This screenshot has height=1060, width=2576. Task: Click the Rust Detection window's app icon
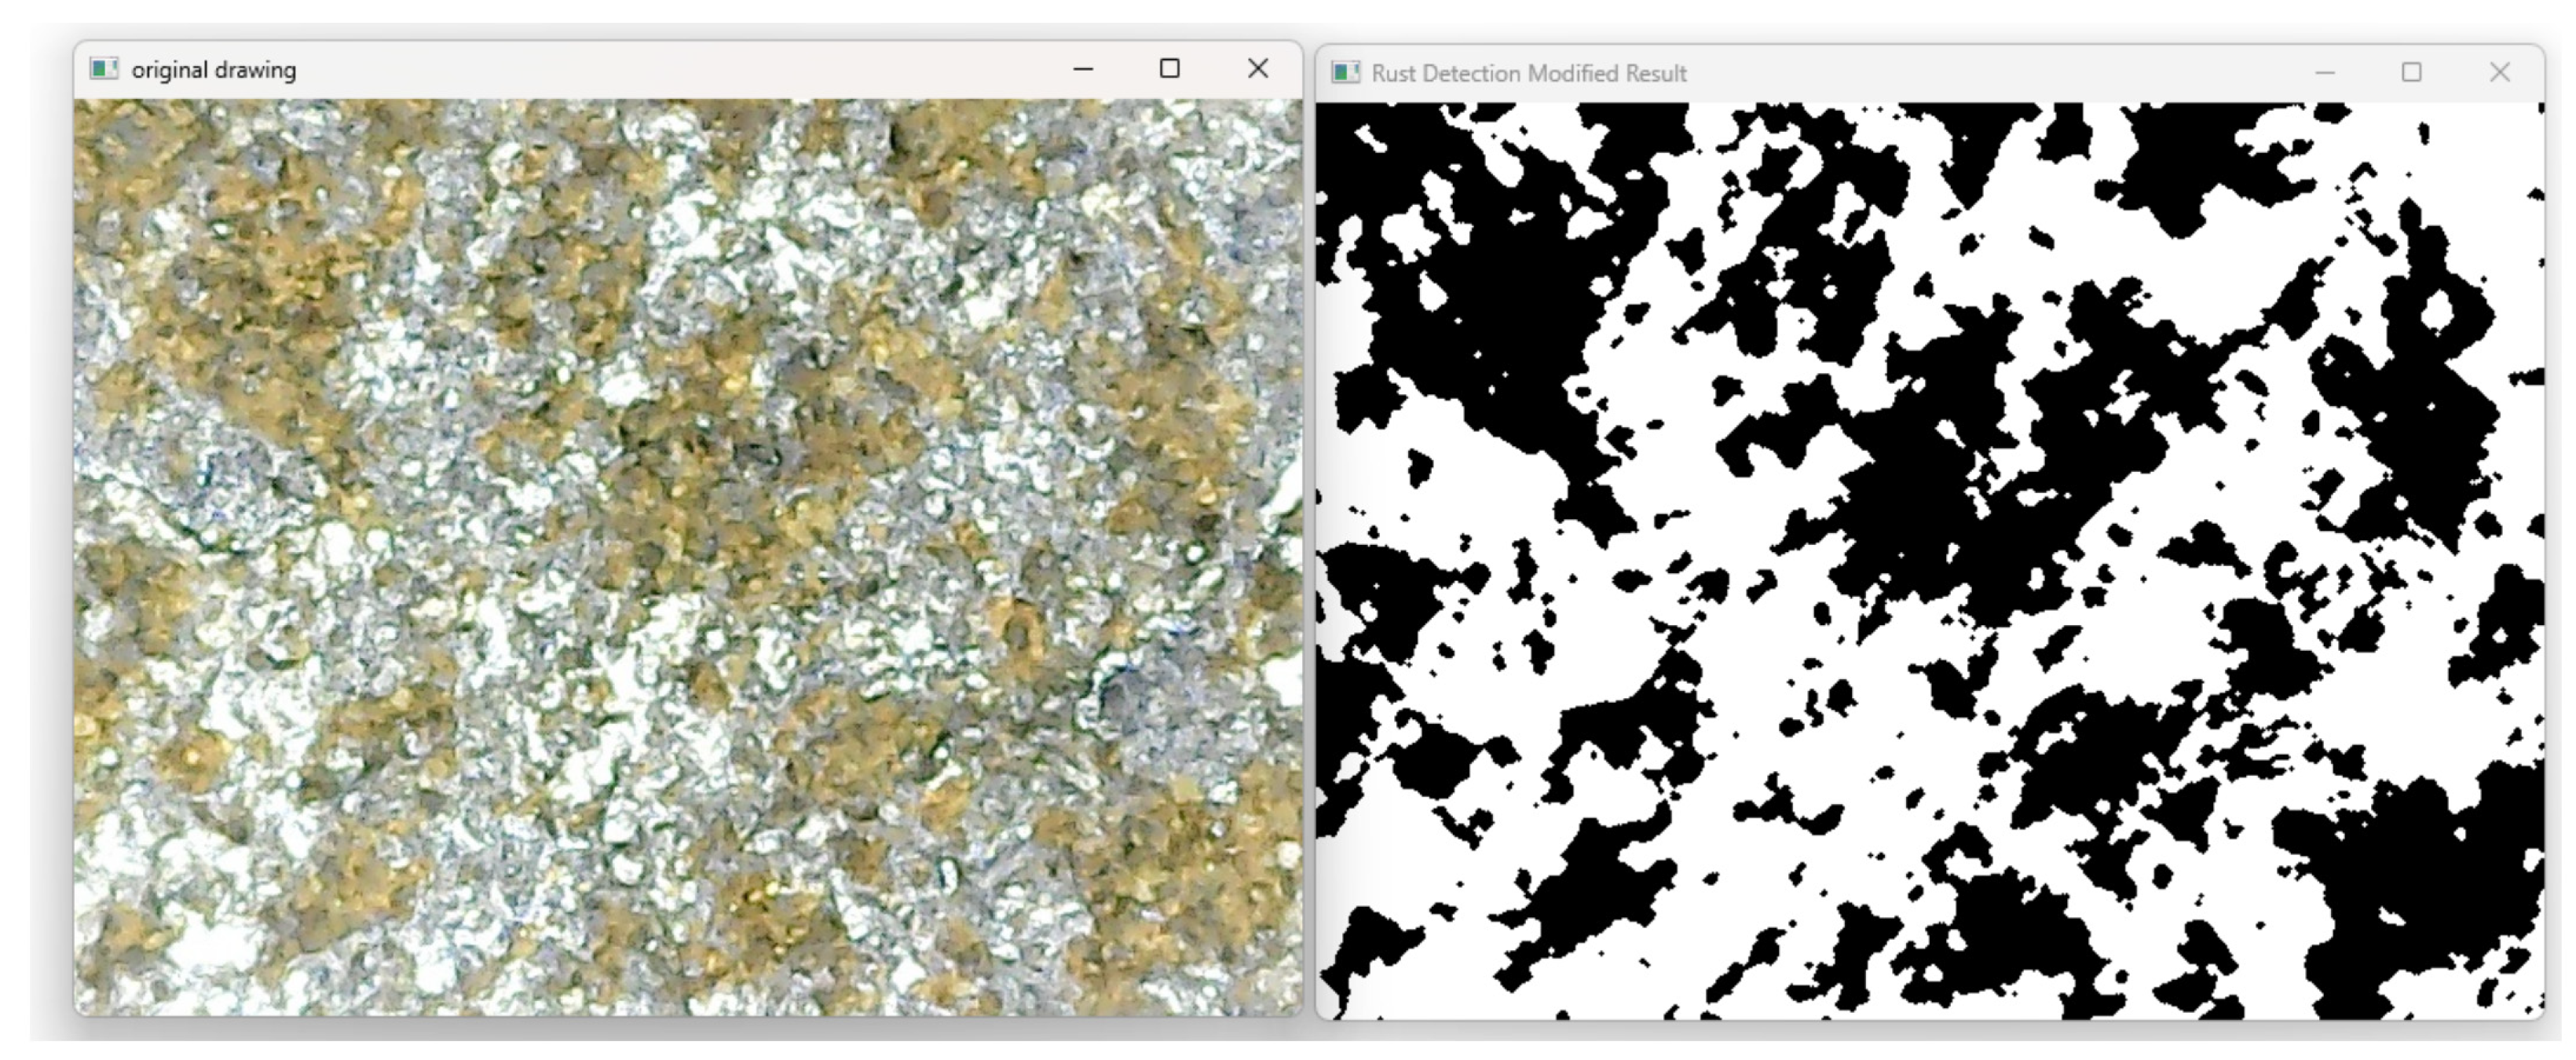tap(1346, 73)
